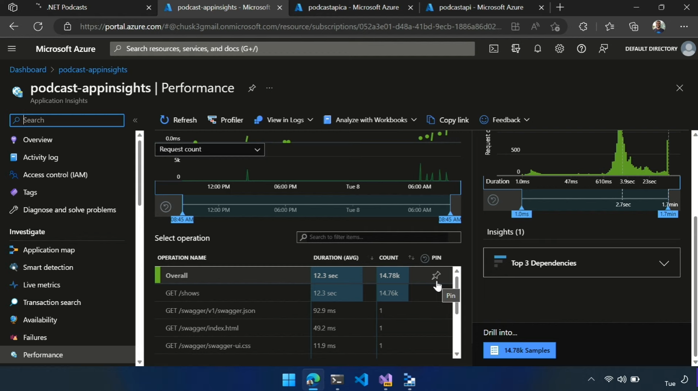The width and height of the screenshot is (698, 391).
Task: Switch to the podcastapi browser tab
Action: 480,7
